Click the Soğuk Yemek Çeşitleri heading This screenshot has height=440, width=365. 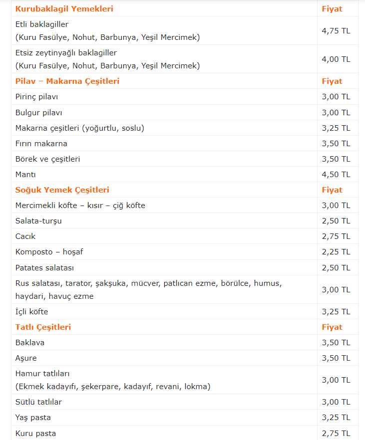(x=62, y=190)
